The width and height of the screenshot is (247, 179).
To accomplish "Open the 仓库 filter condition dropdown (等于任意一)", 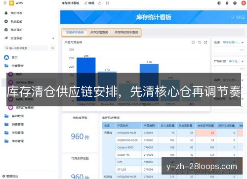I will coord(233,43).
